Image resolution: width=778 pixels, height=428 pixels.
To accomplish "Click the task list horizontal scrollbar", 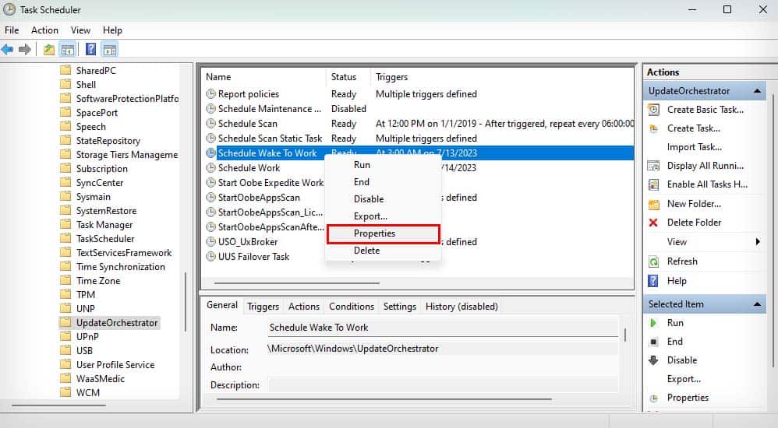I will point(297,282).
